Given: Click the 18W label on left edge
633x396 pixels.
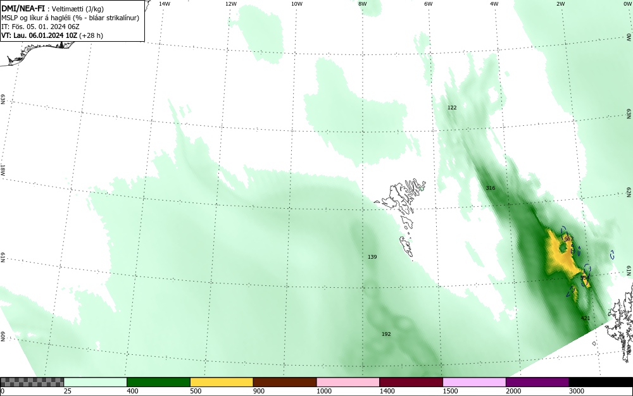Looking at the screenshot, I should coord(3,170).
